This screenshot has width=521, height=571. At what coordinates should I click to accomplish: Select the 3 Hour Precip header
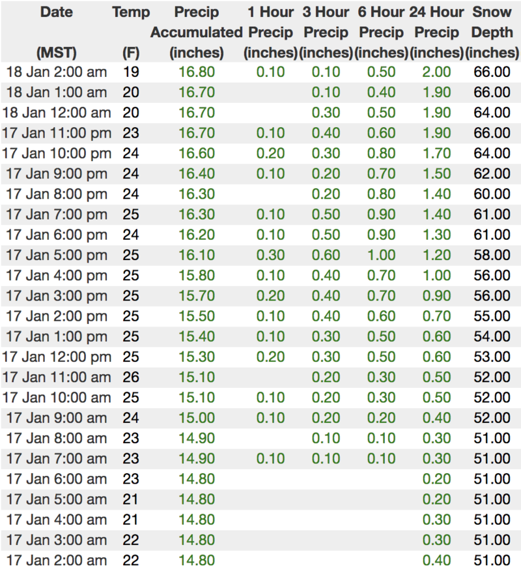pos(326,31)
